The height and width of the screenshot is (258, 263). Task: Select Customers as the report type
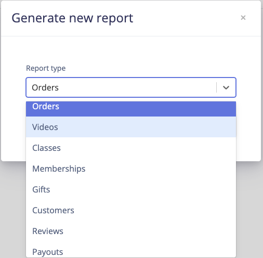[131, 210]
